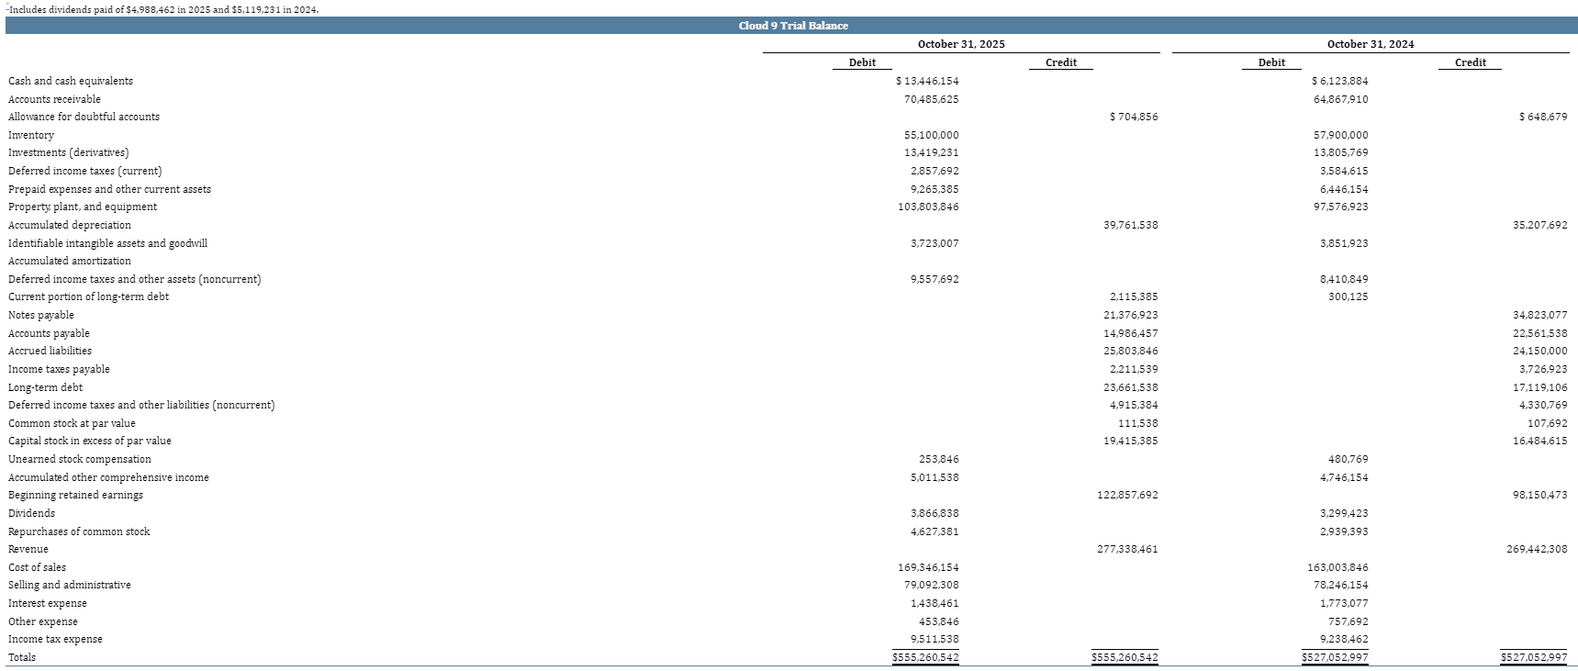This screenshot has height=671, width=1578.
Task: Select the "Allowance for doubtful accounts" label
Action: [x=84, y=117]
